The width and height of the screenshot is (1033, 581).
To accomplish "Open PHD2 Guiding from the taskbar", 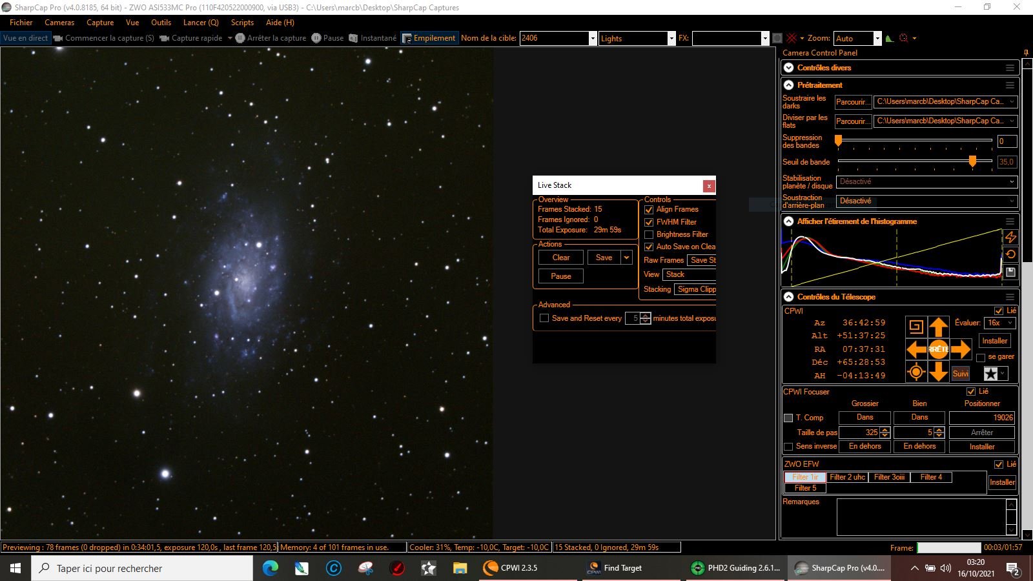I will 736,568.
